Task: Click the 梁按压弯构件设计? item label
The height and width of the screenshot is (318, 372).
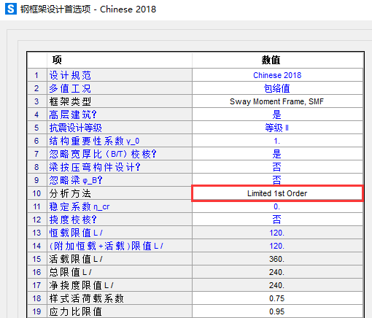Action: 95,167
